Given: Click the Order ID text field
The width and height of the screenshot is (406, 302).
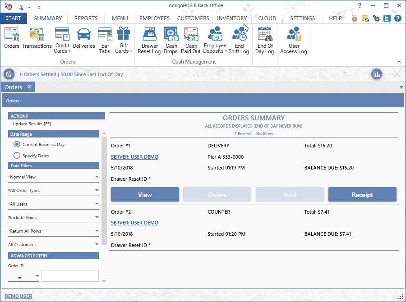Looking at the screenshot, I should pyautogui.click(x=70, y=276).
